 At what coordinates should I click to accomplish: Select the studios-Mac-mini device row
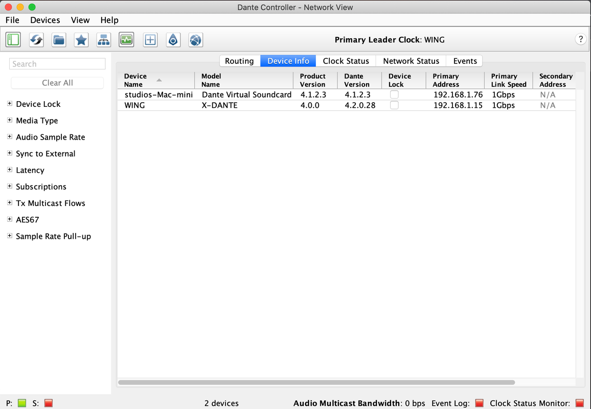[x=347, y=94]
